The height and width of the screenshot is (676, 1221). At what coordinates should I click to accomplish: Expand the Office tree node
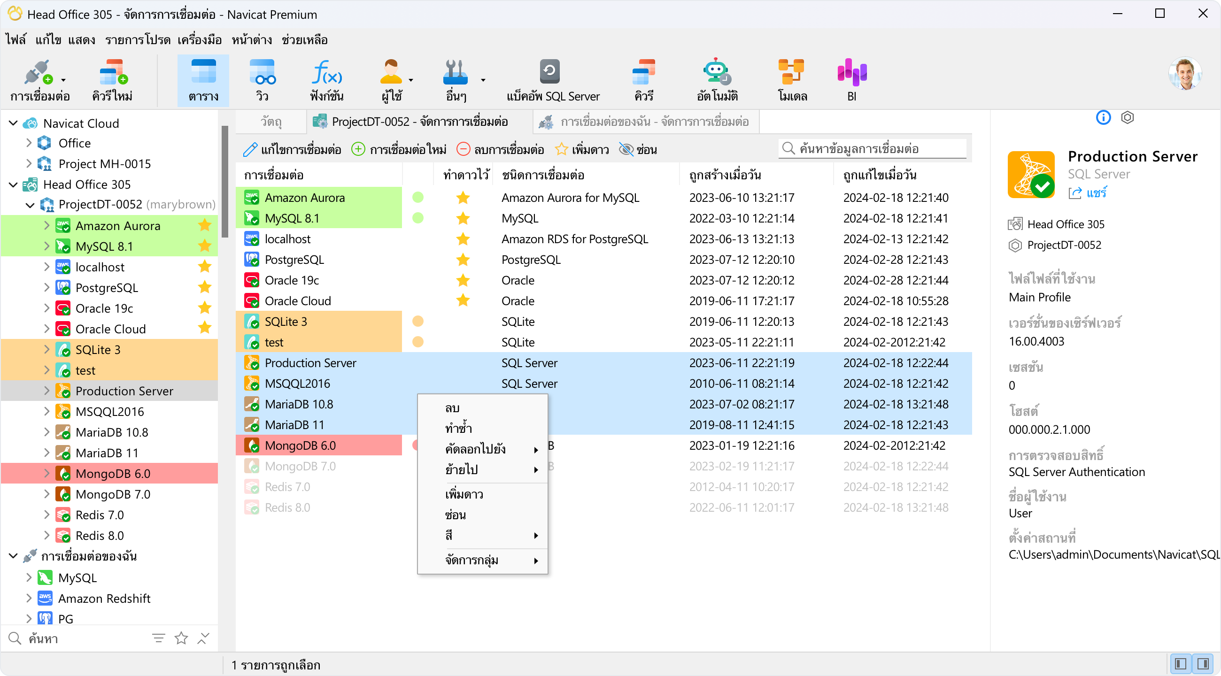(29, 143)
